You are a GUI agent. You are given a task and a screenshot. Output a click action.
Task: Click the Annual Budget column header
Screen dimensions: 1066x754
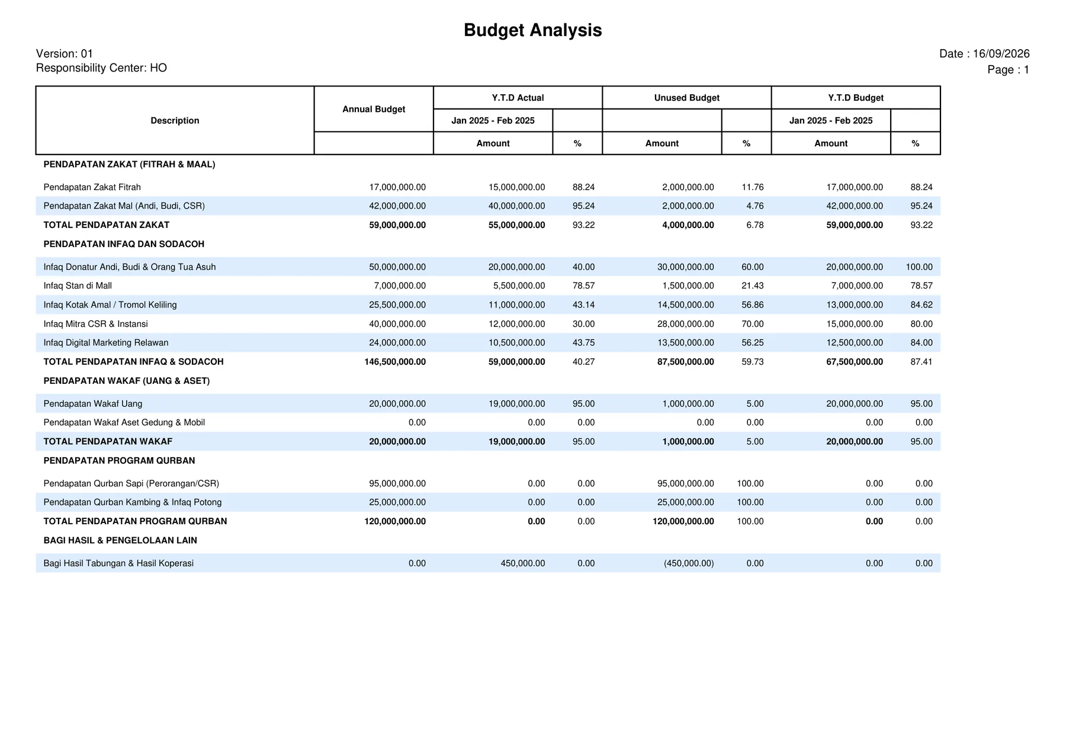pos(374,109)
